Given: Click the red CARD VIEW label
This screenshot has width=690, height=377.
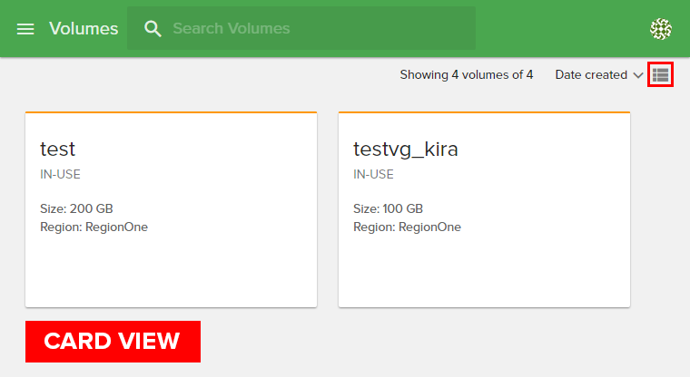Looking at the screenshot, I should point(113,342).
